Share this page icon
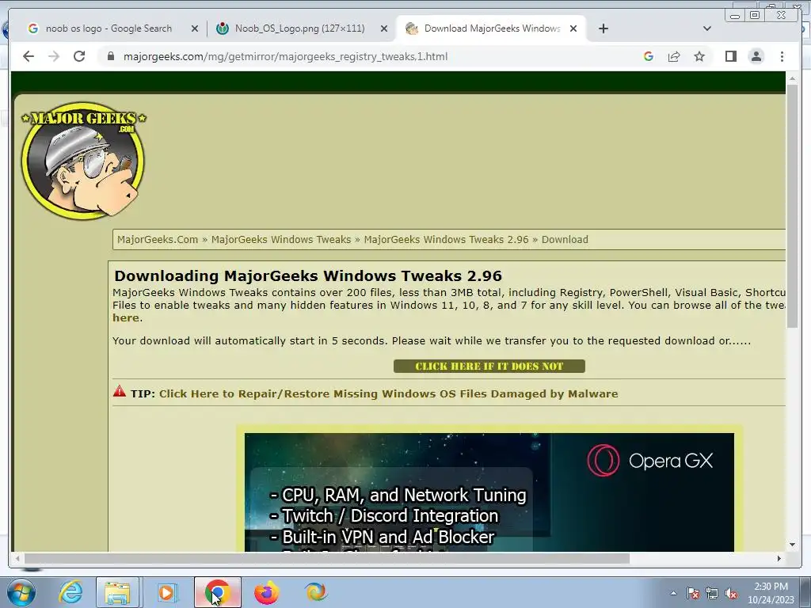This screenshot has height=608, width=811. coord(674,56)
